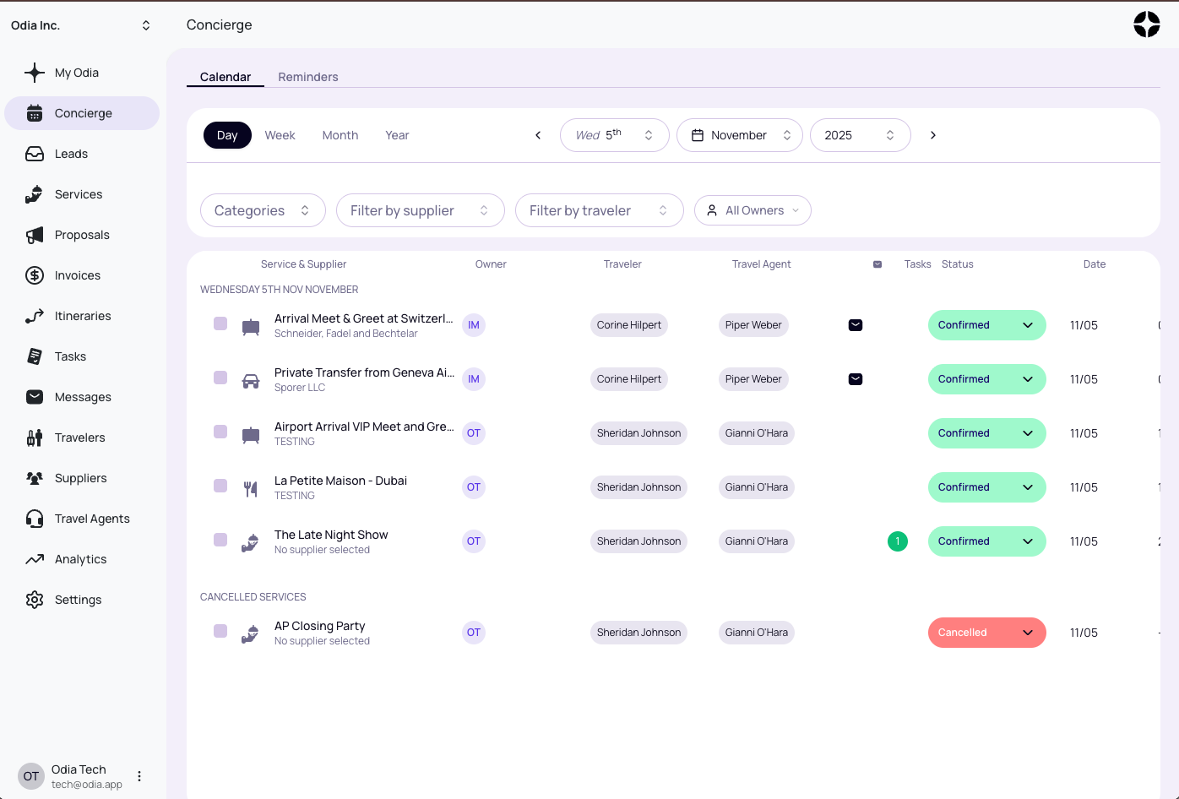
Task: Tick the checkbox for The Late Night Show
Action: point(220,540)
